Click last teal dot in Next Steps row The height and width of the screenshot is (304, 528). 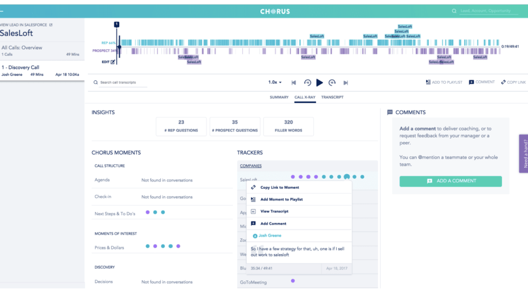coord(163,212)
